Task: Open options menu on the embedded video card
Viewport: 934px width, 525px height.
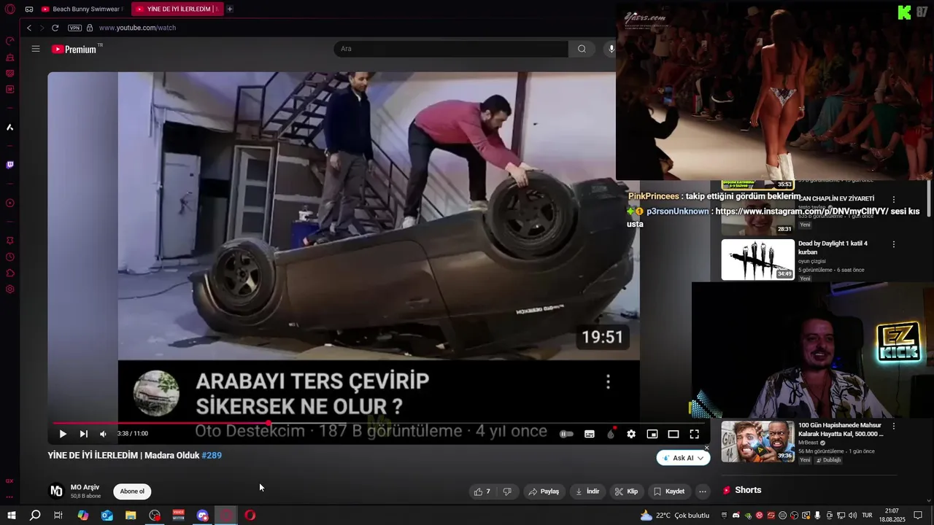Action: pyautogui.click(x=608, y=381)
